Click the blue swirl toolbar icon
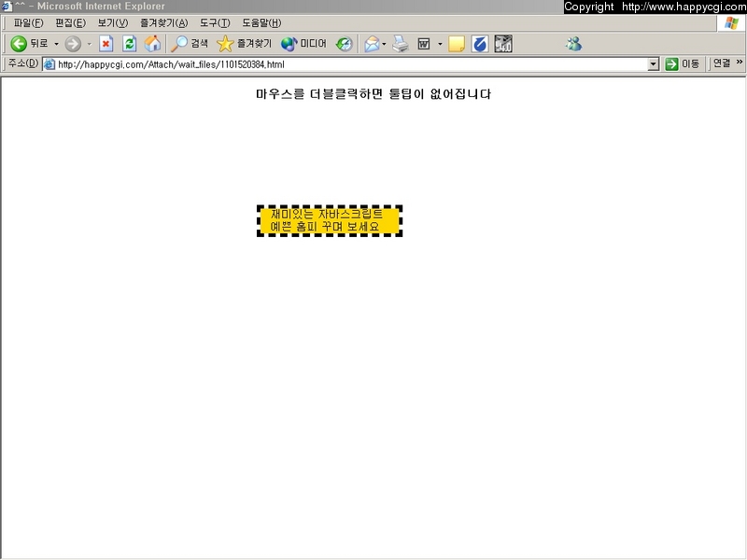The height and width of the screenshot is (560, 747). (480, 44)
